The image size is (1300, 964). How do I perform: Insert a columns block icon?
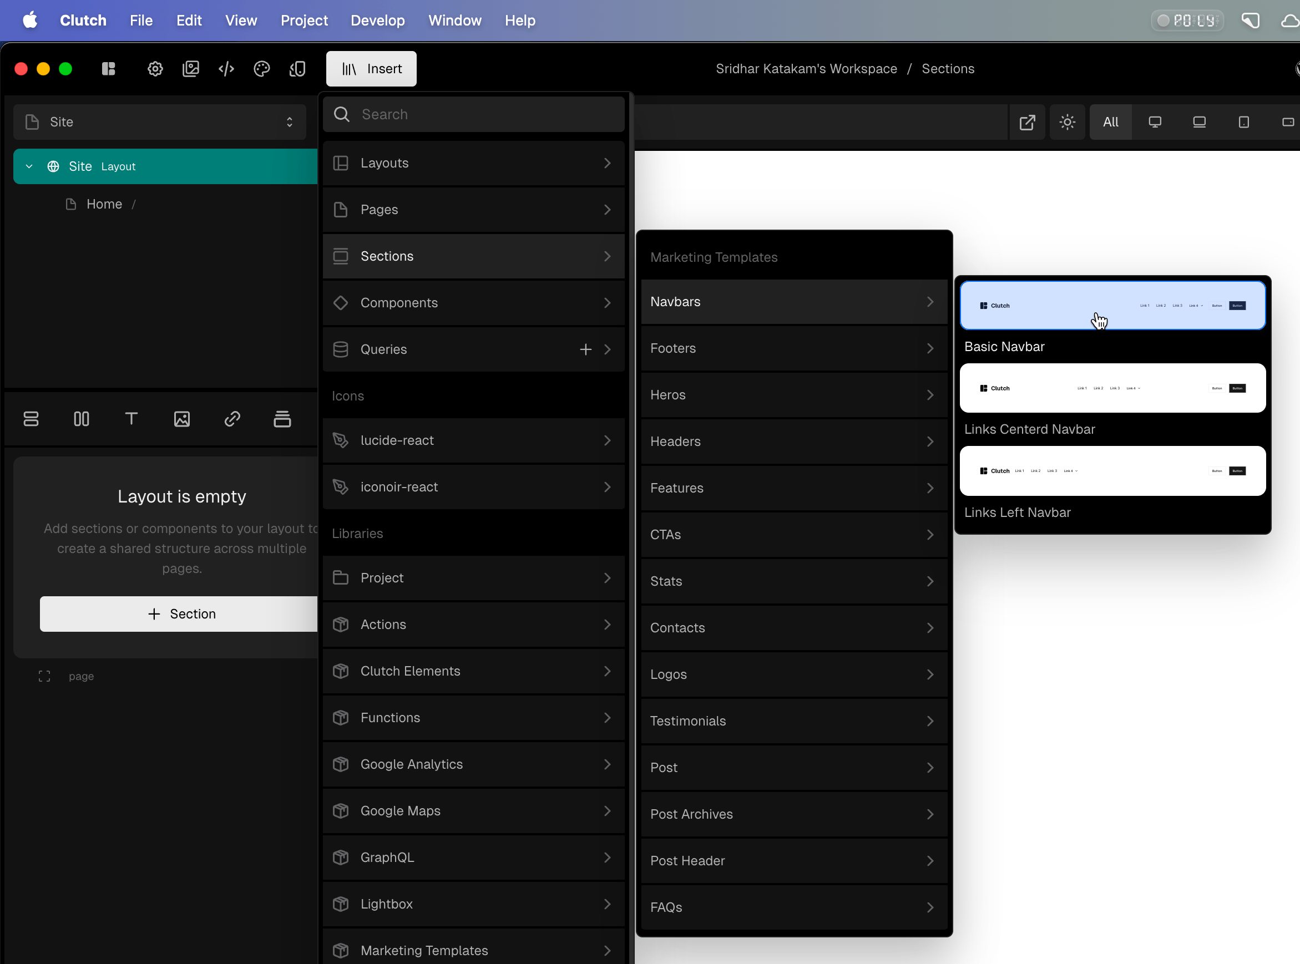[x=81, y=419]
